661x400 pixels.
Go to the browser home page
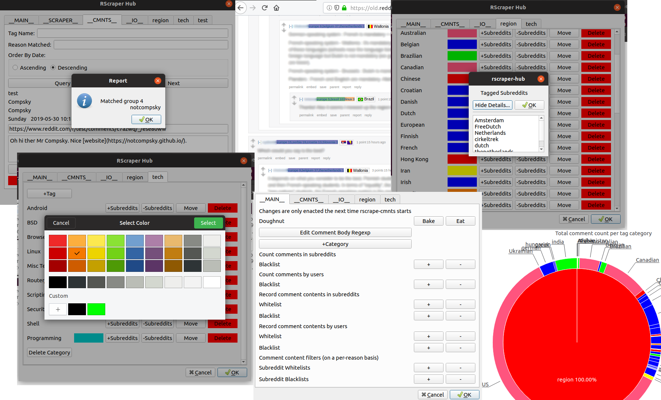click(276, 8)
